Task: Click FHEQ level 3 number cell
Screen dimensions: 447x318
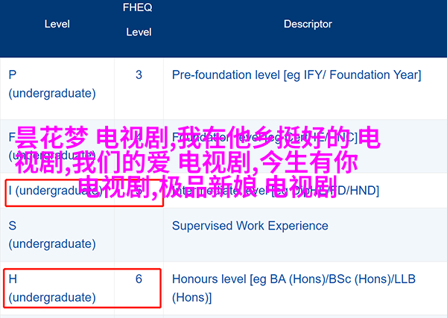Action: 139,75
